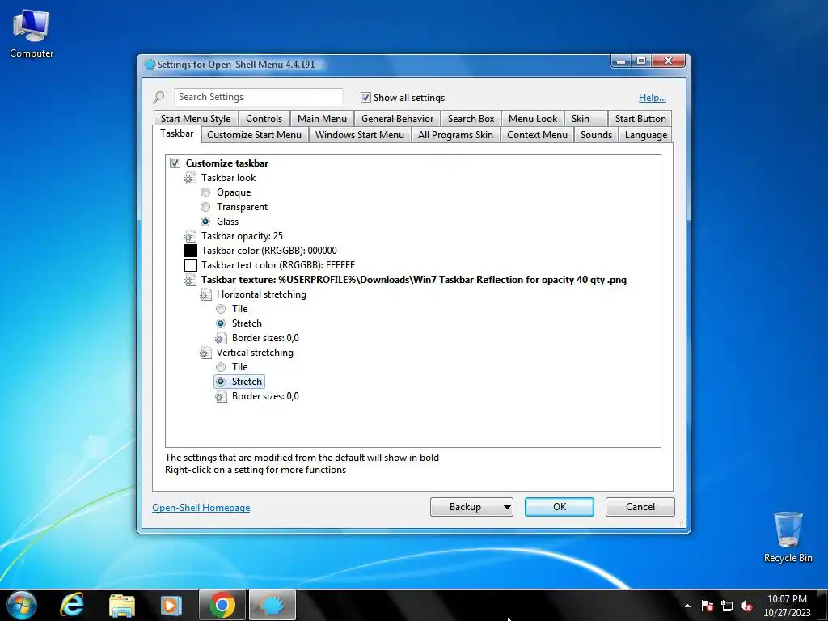
Task: Select the Opaque taskbar look
Action: 205,192
